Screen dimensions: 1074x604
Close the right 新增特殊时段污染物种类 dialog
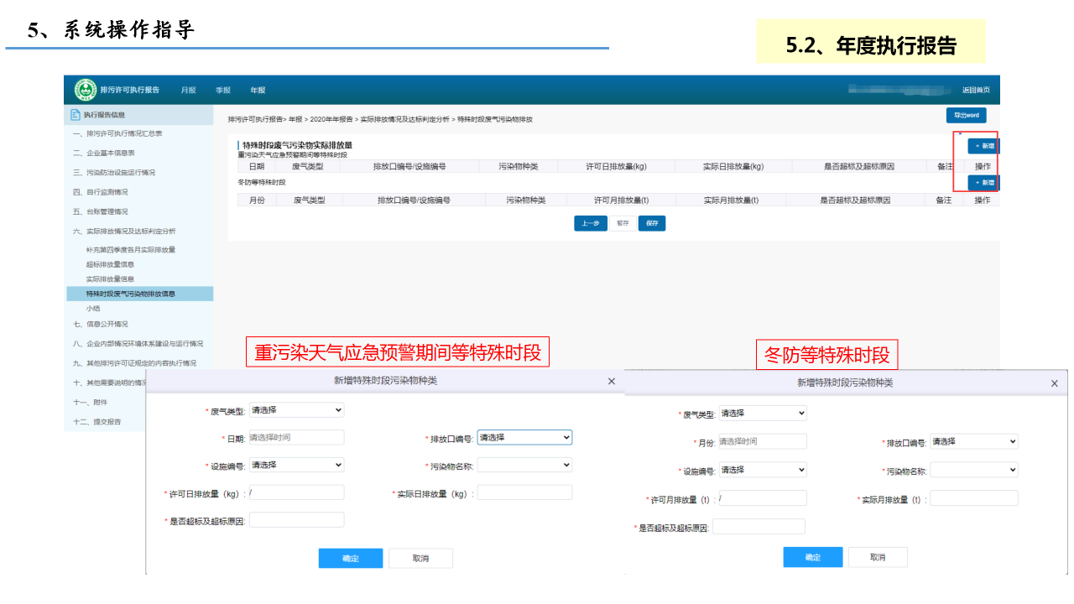point(1054,383)
